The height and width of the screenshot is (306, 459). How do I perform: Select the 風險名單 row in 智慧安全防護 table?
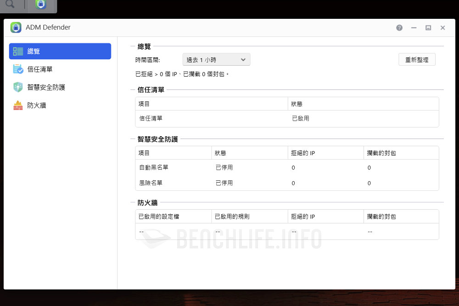point(287,183)
